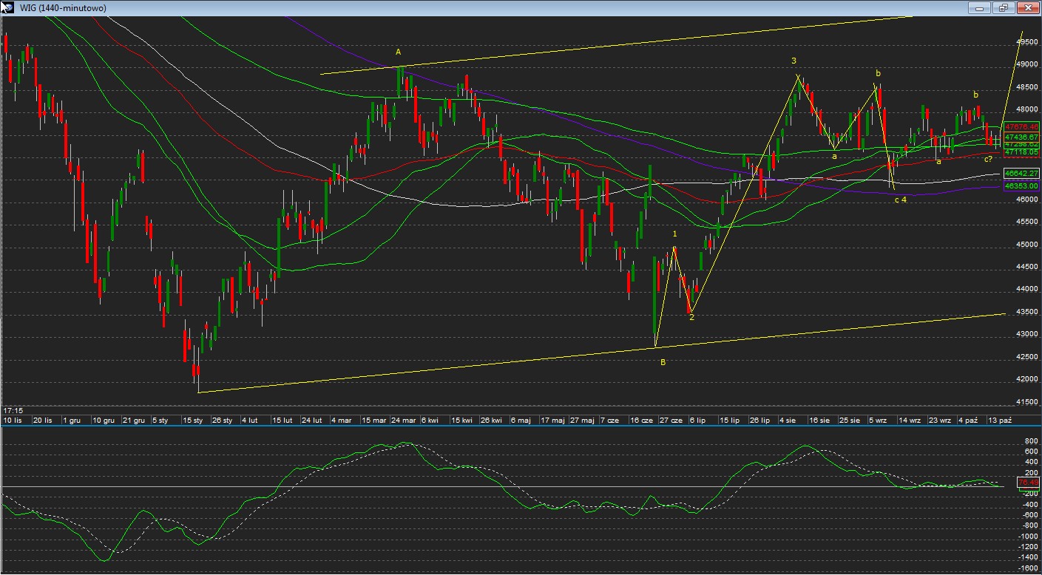Click the '16 cze' date on time axis
The height and width of the screenshot is (575, 1042).
pyautogui.click(x=641, y=420)
